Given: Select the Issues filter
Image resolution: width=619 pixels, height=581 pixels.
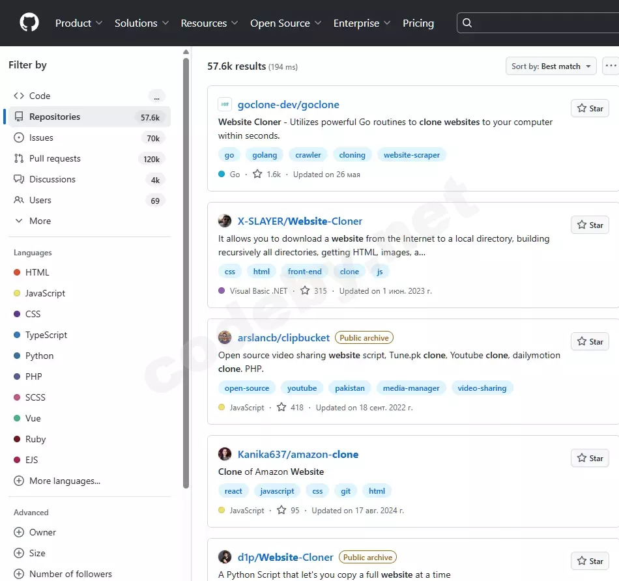Looking at the screenshot, I should click(41, 137).
